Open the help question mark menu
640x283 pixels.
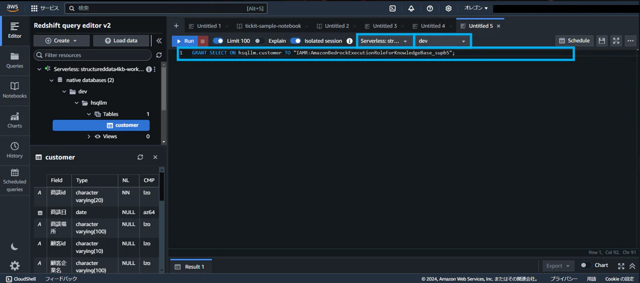[430, 8]
